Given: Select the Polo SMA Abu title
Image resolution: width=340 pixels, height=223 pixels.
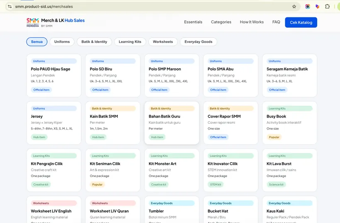Looking at the screenshot, I should tap(221, 69).
